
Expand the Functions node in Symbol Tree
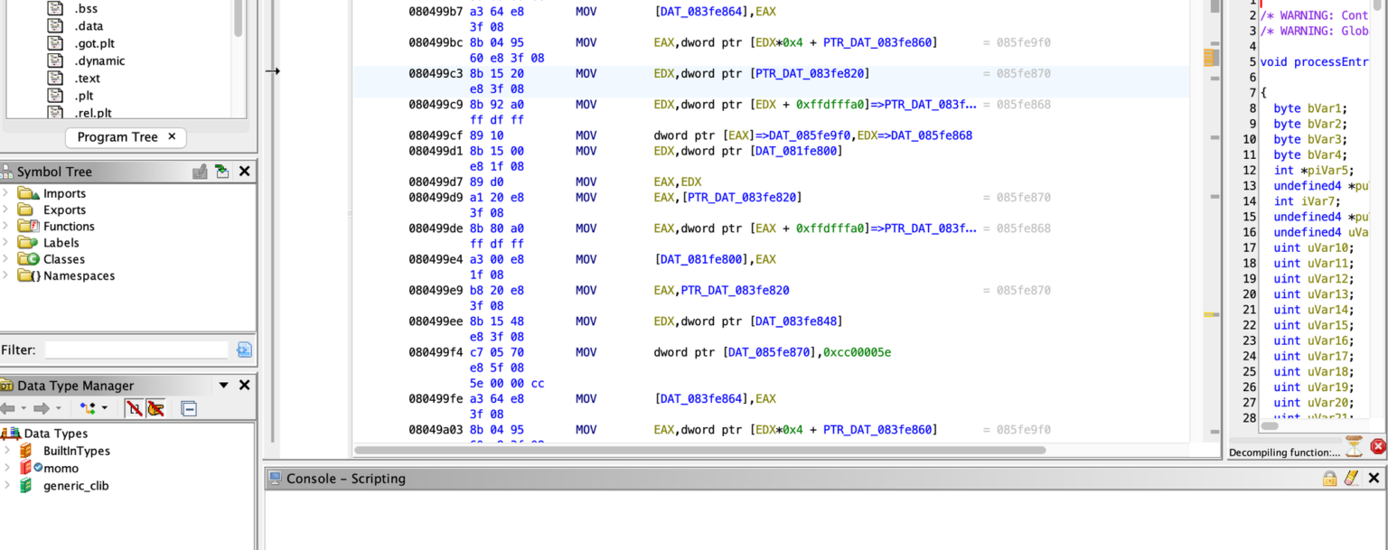(x=6, y=226)
